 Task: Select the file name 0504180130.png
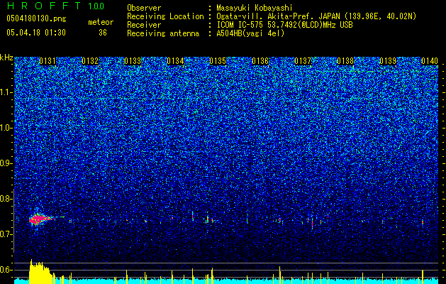[x=36, y=19]
